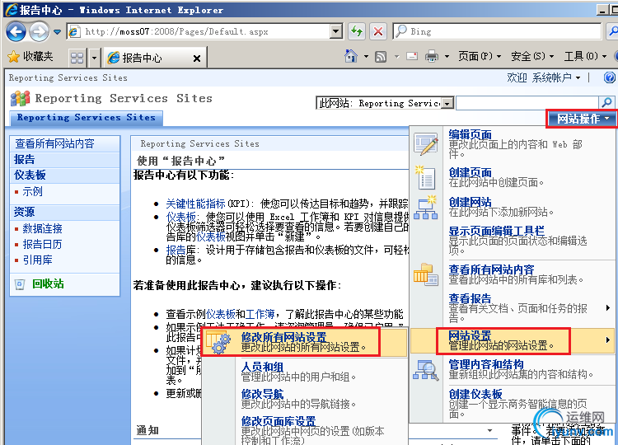This screenshot has height=445, width=618.
Task: Select 修改导航 submenu item
Action: [x=304, y=399]
